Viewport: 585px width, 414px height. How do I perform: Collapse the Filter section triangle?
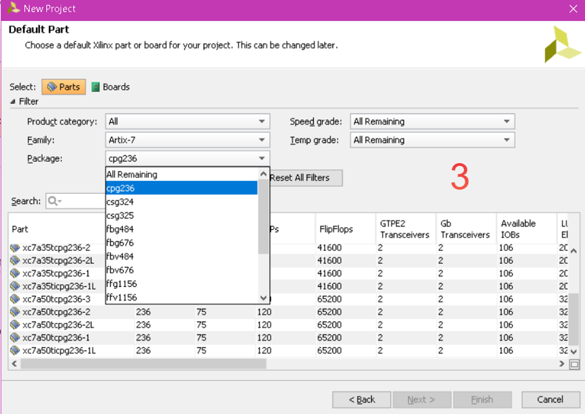pyautogui.click(x=13, y=101)
